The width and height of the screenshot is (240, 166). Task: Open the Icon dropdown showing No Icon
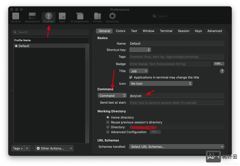point(161,84)
